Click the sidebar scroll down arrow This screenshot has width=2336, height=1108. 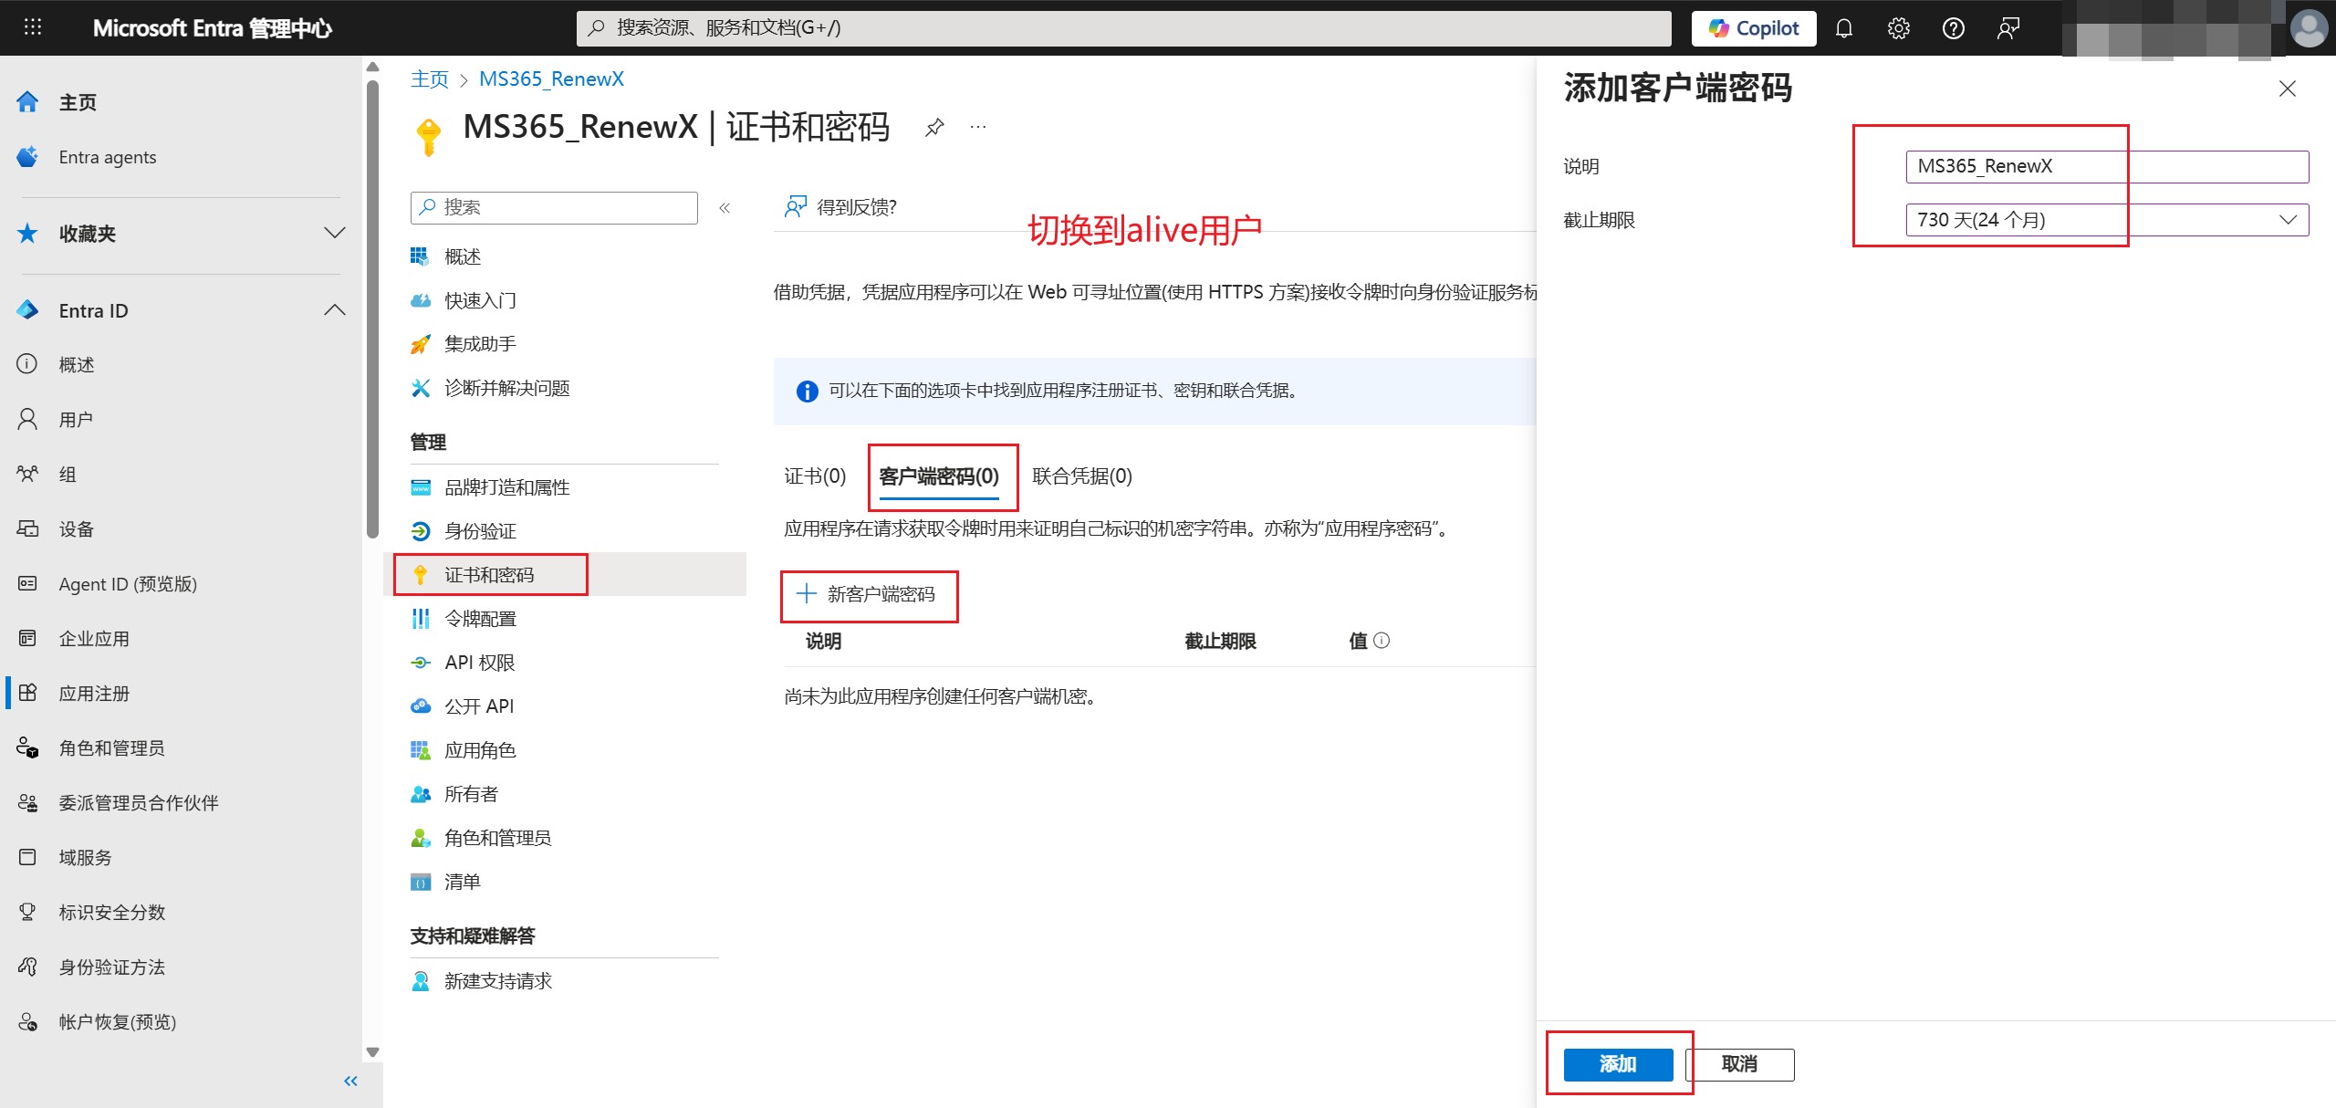coord(372,1052)
